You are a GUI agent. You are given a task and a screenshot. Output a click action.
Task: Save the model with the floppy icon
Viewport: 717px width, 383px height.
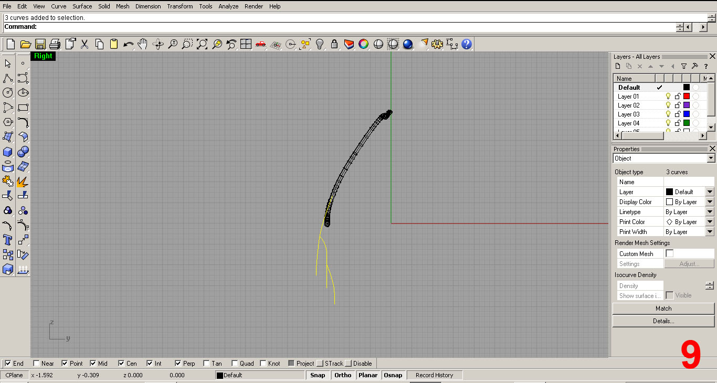coord(40,44)
